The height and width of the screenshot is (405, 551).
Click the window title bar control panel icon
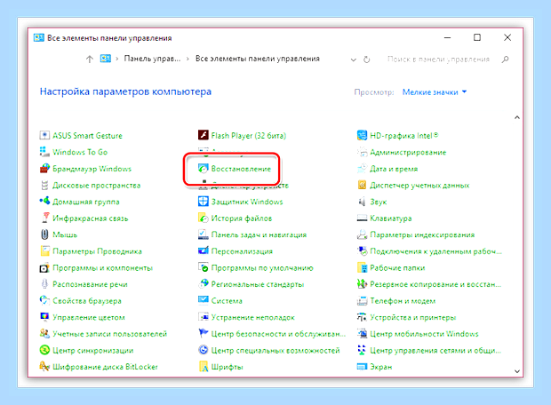tap(38, 37)
